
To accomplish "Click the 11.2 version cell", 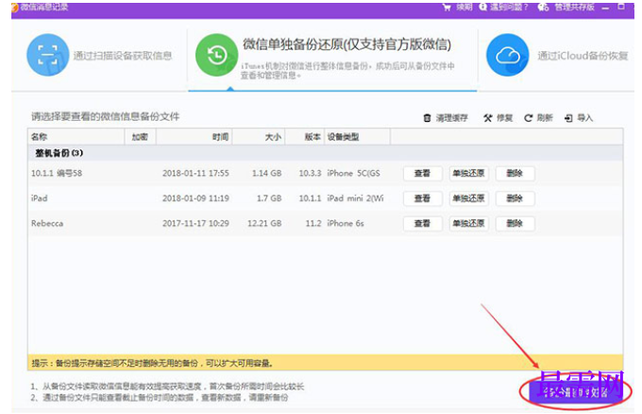I will click(x=313, y=223).
